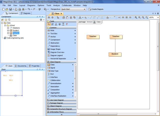The width and height of the screenshot is (160, 116).
Task: Click the Print Preview icon in the main toolbar
Action: click(19, 9)
